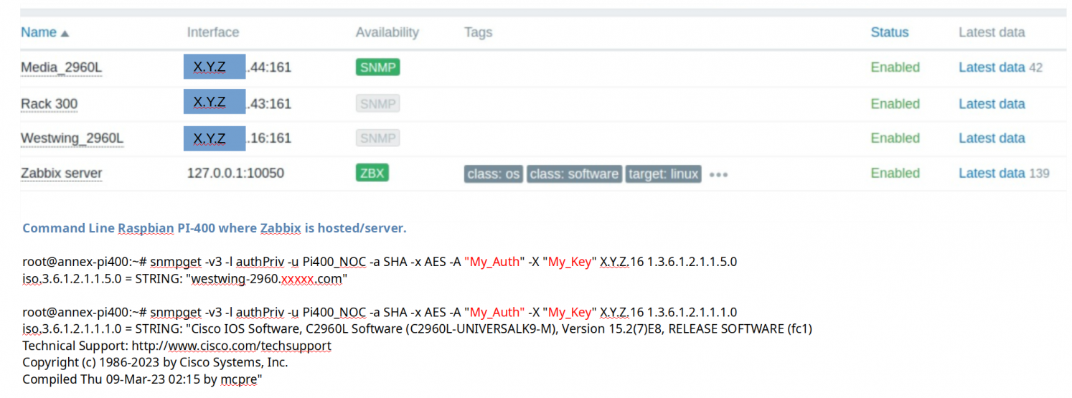Image resolution: width=1072 pixels, height=398 pixels.
Task: Click grey SNMP badge for Westwing_2960L
Action: click(377, 138)
